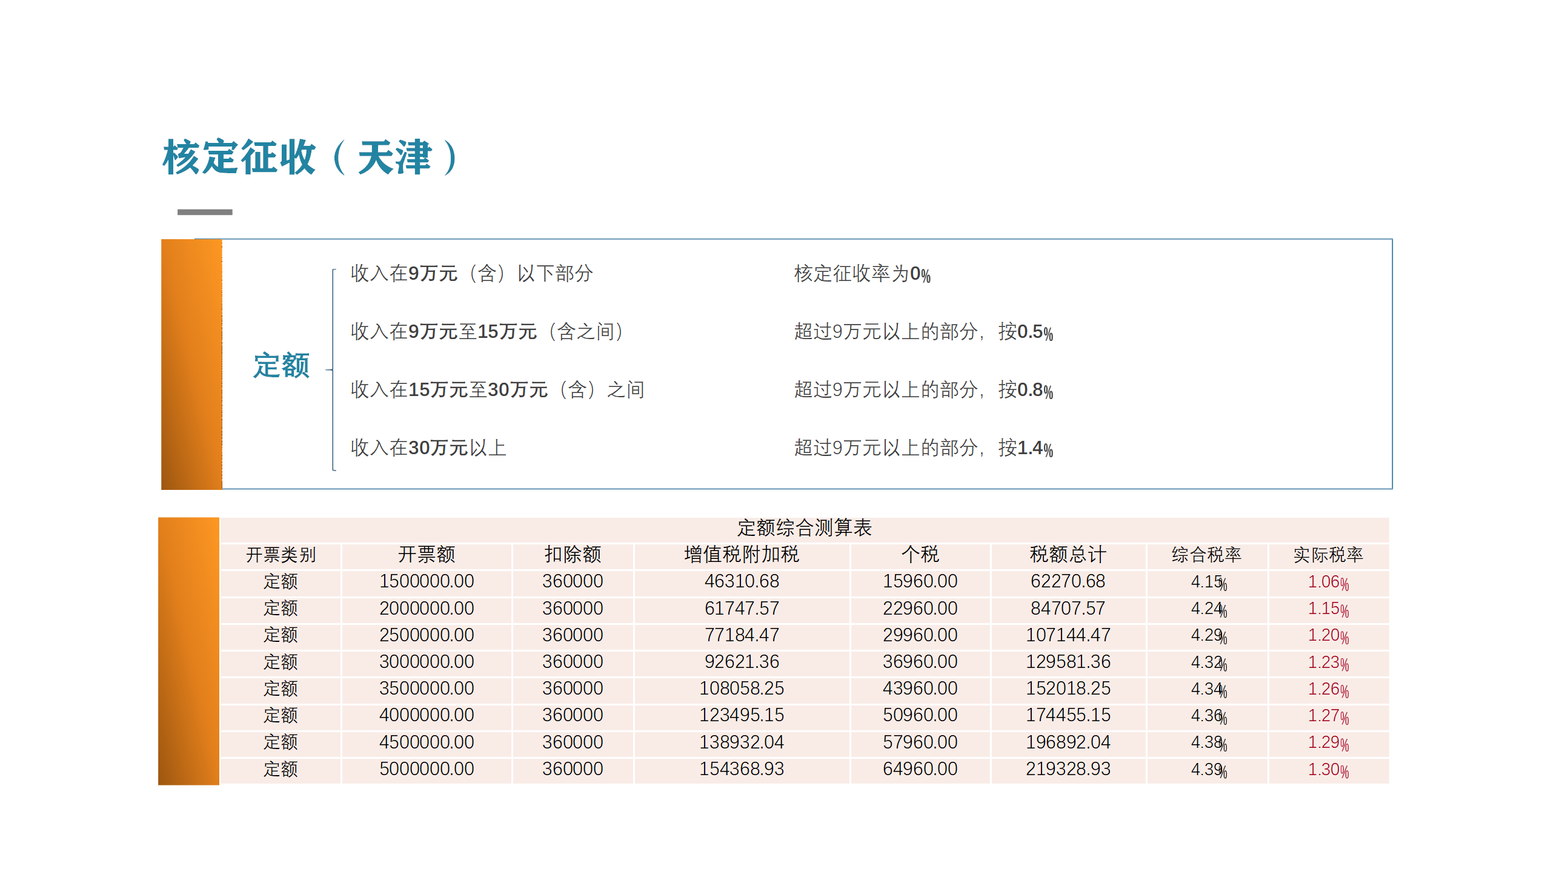
Task: Select the 增值税附加税 column header
Action: pyautogui.click(x=741, y=555)
